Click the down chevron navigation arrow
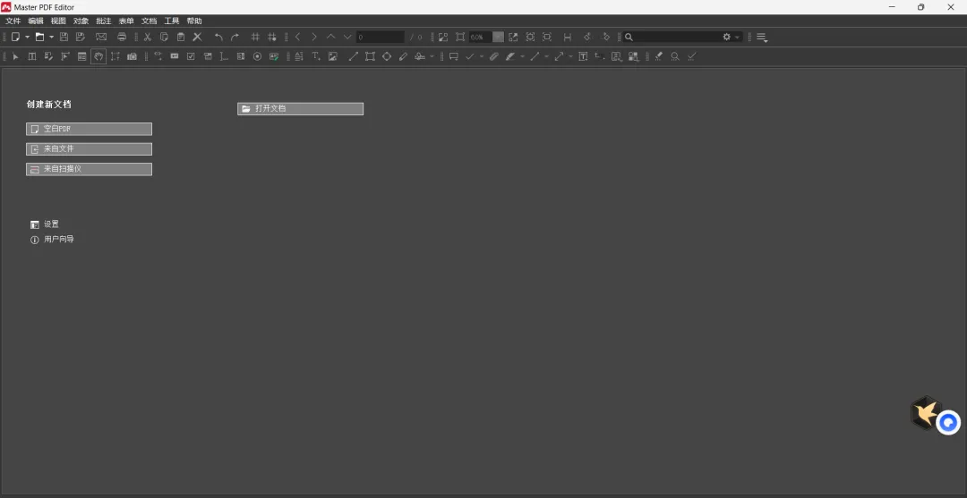The height and width of the screenshot is (498, 967). tap(347, 37)
